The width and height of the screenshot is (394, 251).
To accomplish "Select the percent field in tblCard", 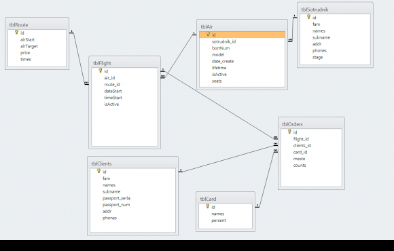I will (226, 220).
